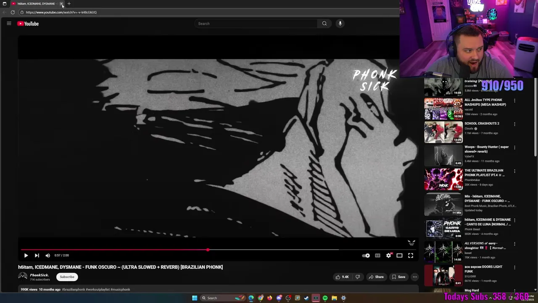Open Chrome from the taskbar
Image resolution: width=538 pixels, height=303 pixels.
(x=261, y=298)
